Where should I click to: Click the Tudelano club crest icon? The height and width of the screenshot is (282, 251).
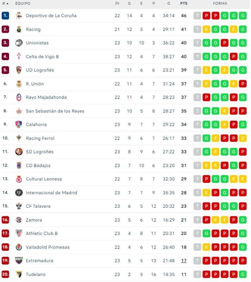pyautogui.click(x=19, y=274)
